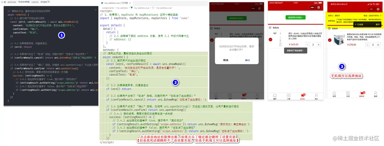This screenshot has height=146, width=384.
Task: Increase quantity with the plus button beside 2
Action: (x=319, y=45)
